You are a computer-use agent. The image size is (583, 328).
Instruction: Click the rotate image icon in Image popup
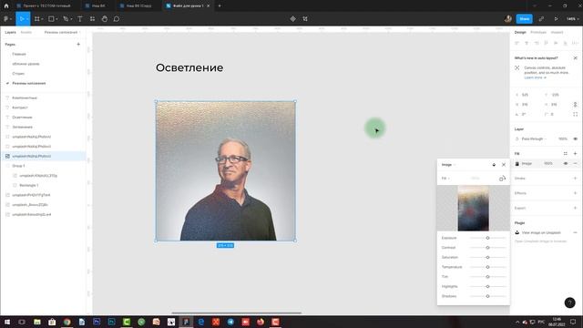[x=502, y=179]
